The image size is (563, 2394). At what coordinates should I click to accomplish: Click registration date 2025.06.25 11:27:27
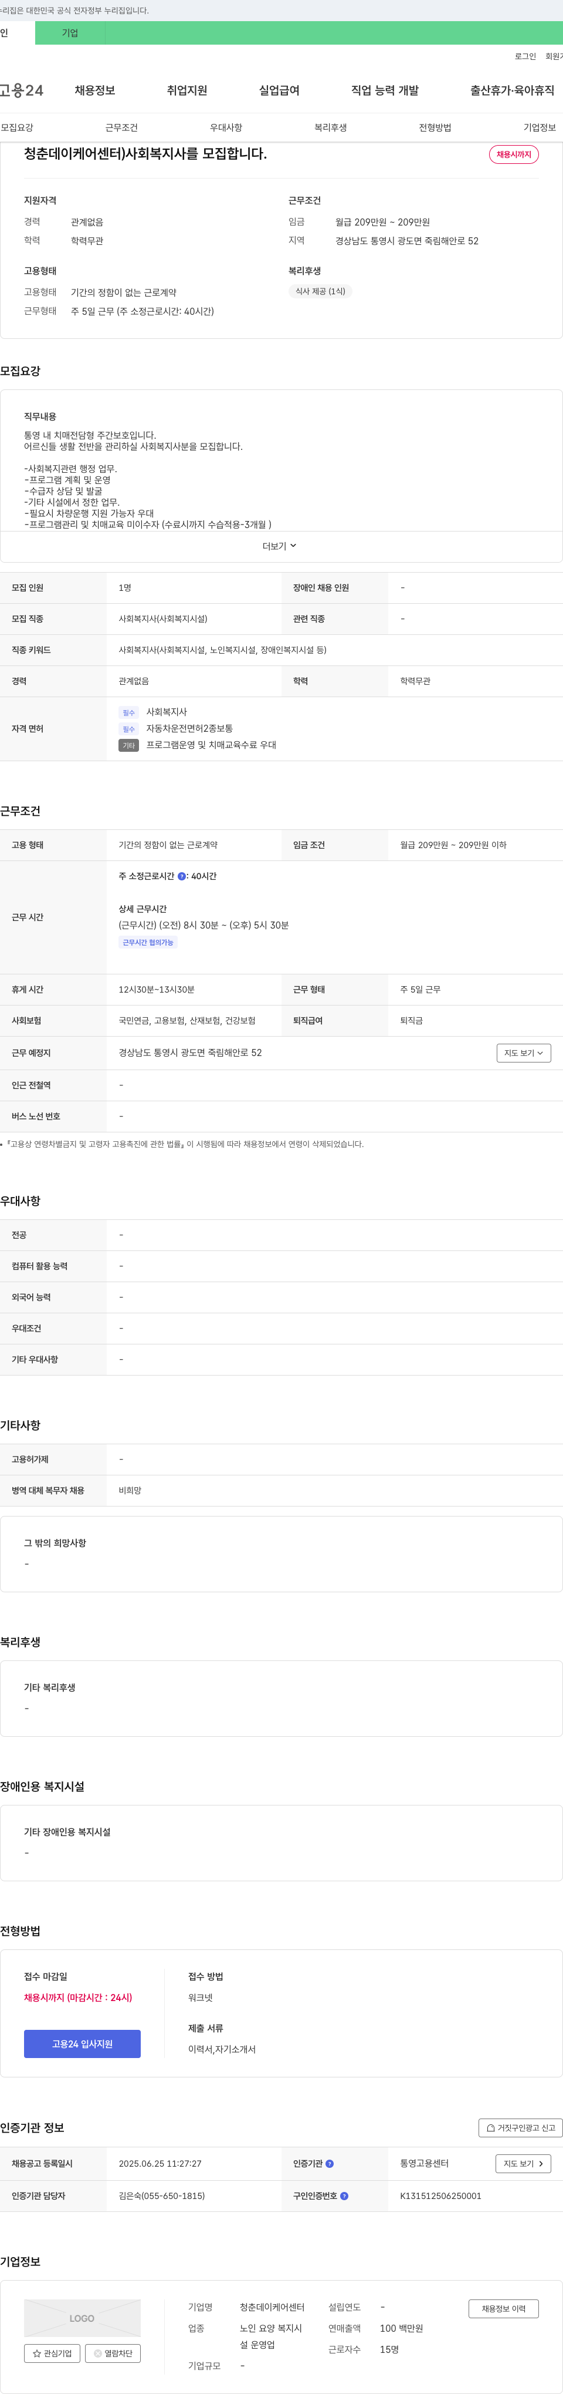(x=160, y=2164)
